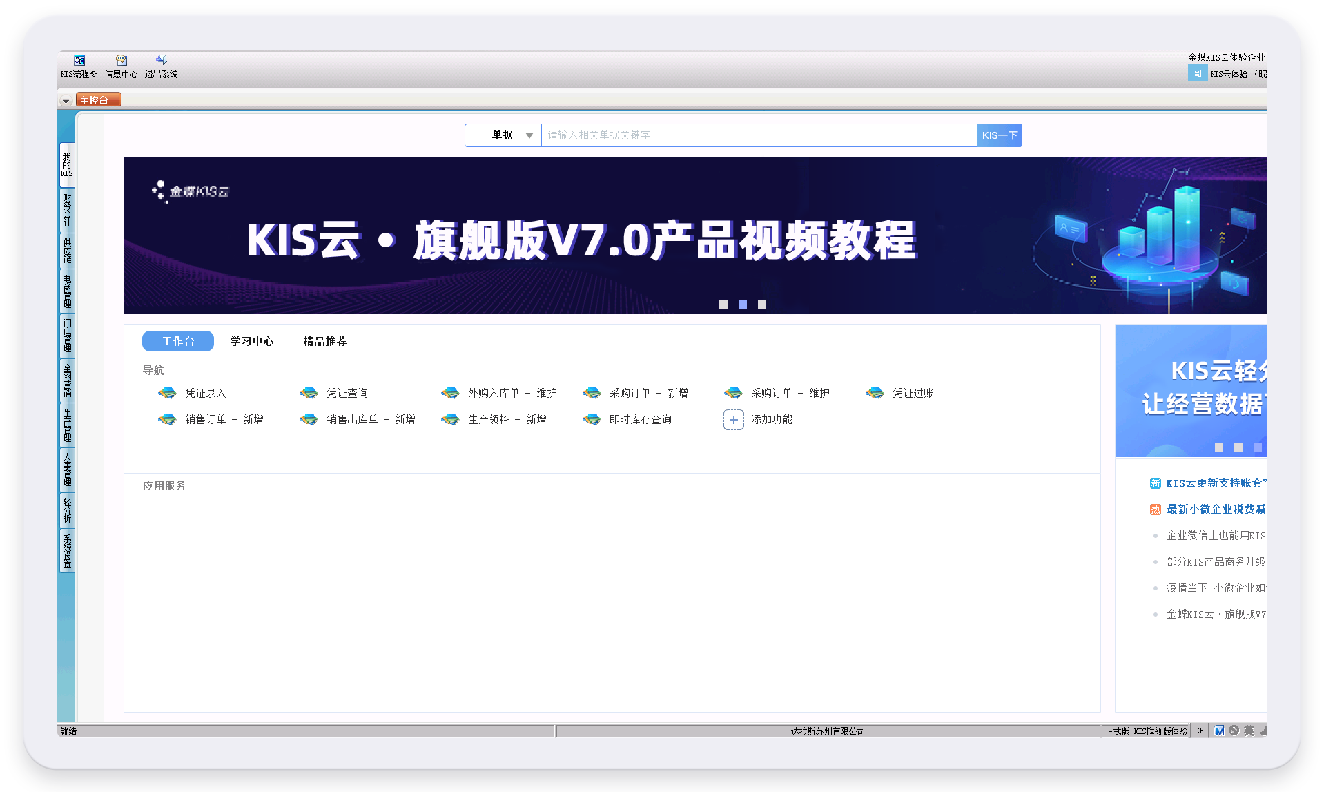Open the 全网营销 sidebar tab

[67, 380]
